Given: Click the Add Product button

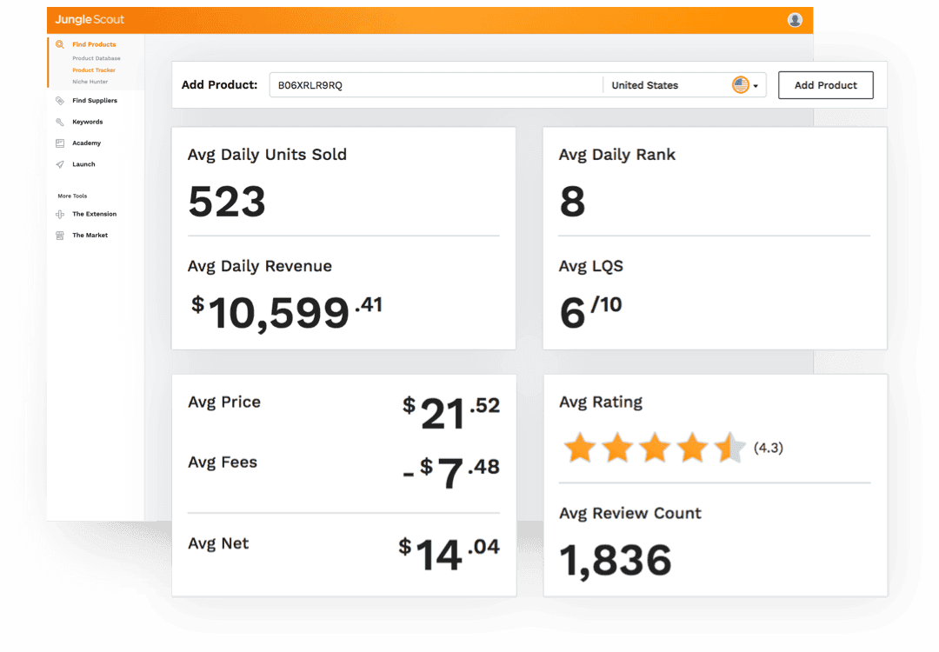Looking at the screenshot, I should [826, 85].
